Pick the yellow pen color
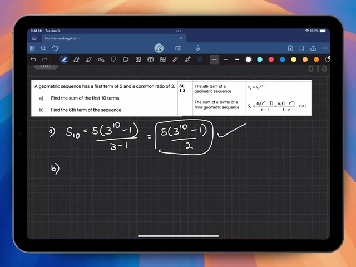 [x=294, y=60]
